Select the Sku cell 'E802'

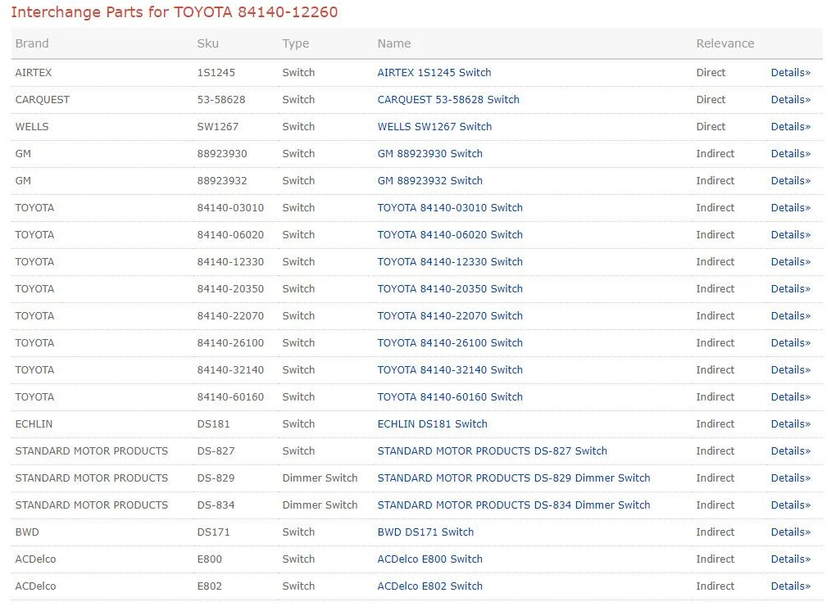(x=210, y=586)
